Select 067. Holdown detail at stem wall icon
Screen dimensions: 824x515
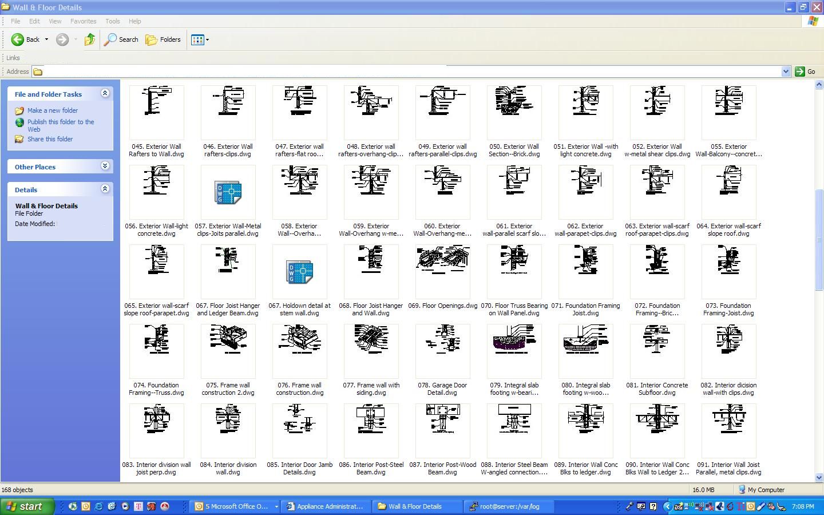(299, 272)
